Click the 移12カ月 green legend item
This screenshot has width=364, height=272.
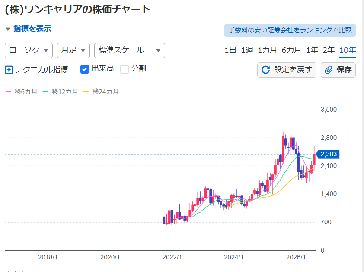click(x=61, y=92)
